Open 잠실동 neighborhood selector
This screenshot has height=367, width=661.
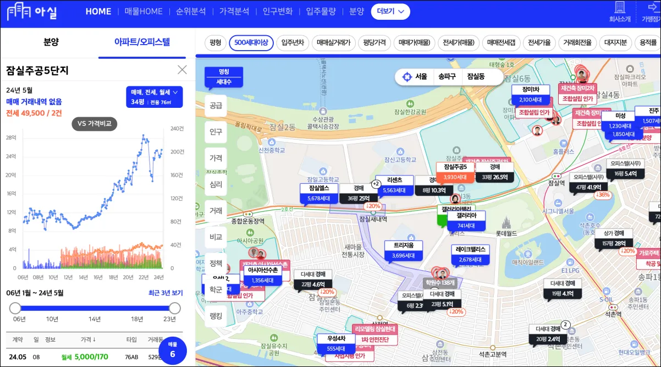point(476,77)
